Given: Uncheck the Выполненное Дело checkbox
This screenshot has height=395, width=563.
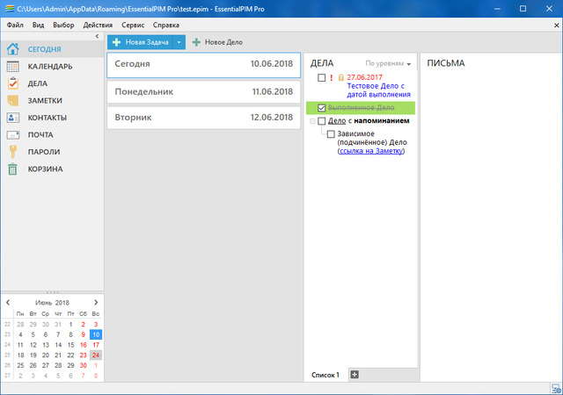Looking at the screenshot, I should tap(322, 107).
